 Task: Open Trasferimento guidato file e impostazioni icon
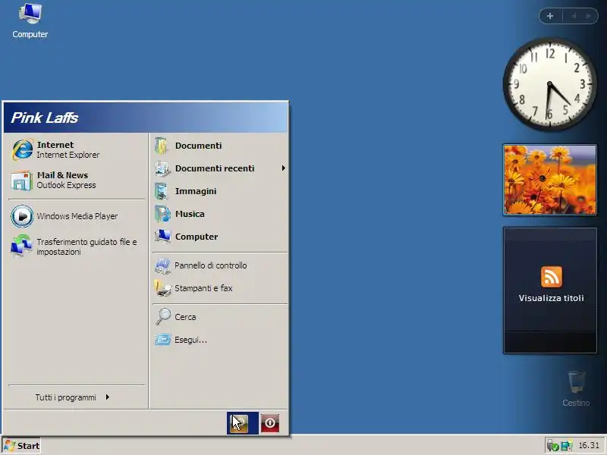point(21,246)
